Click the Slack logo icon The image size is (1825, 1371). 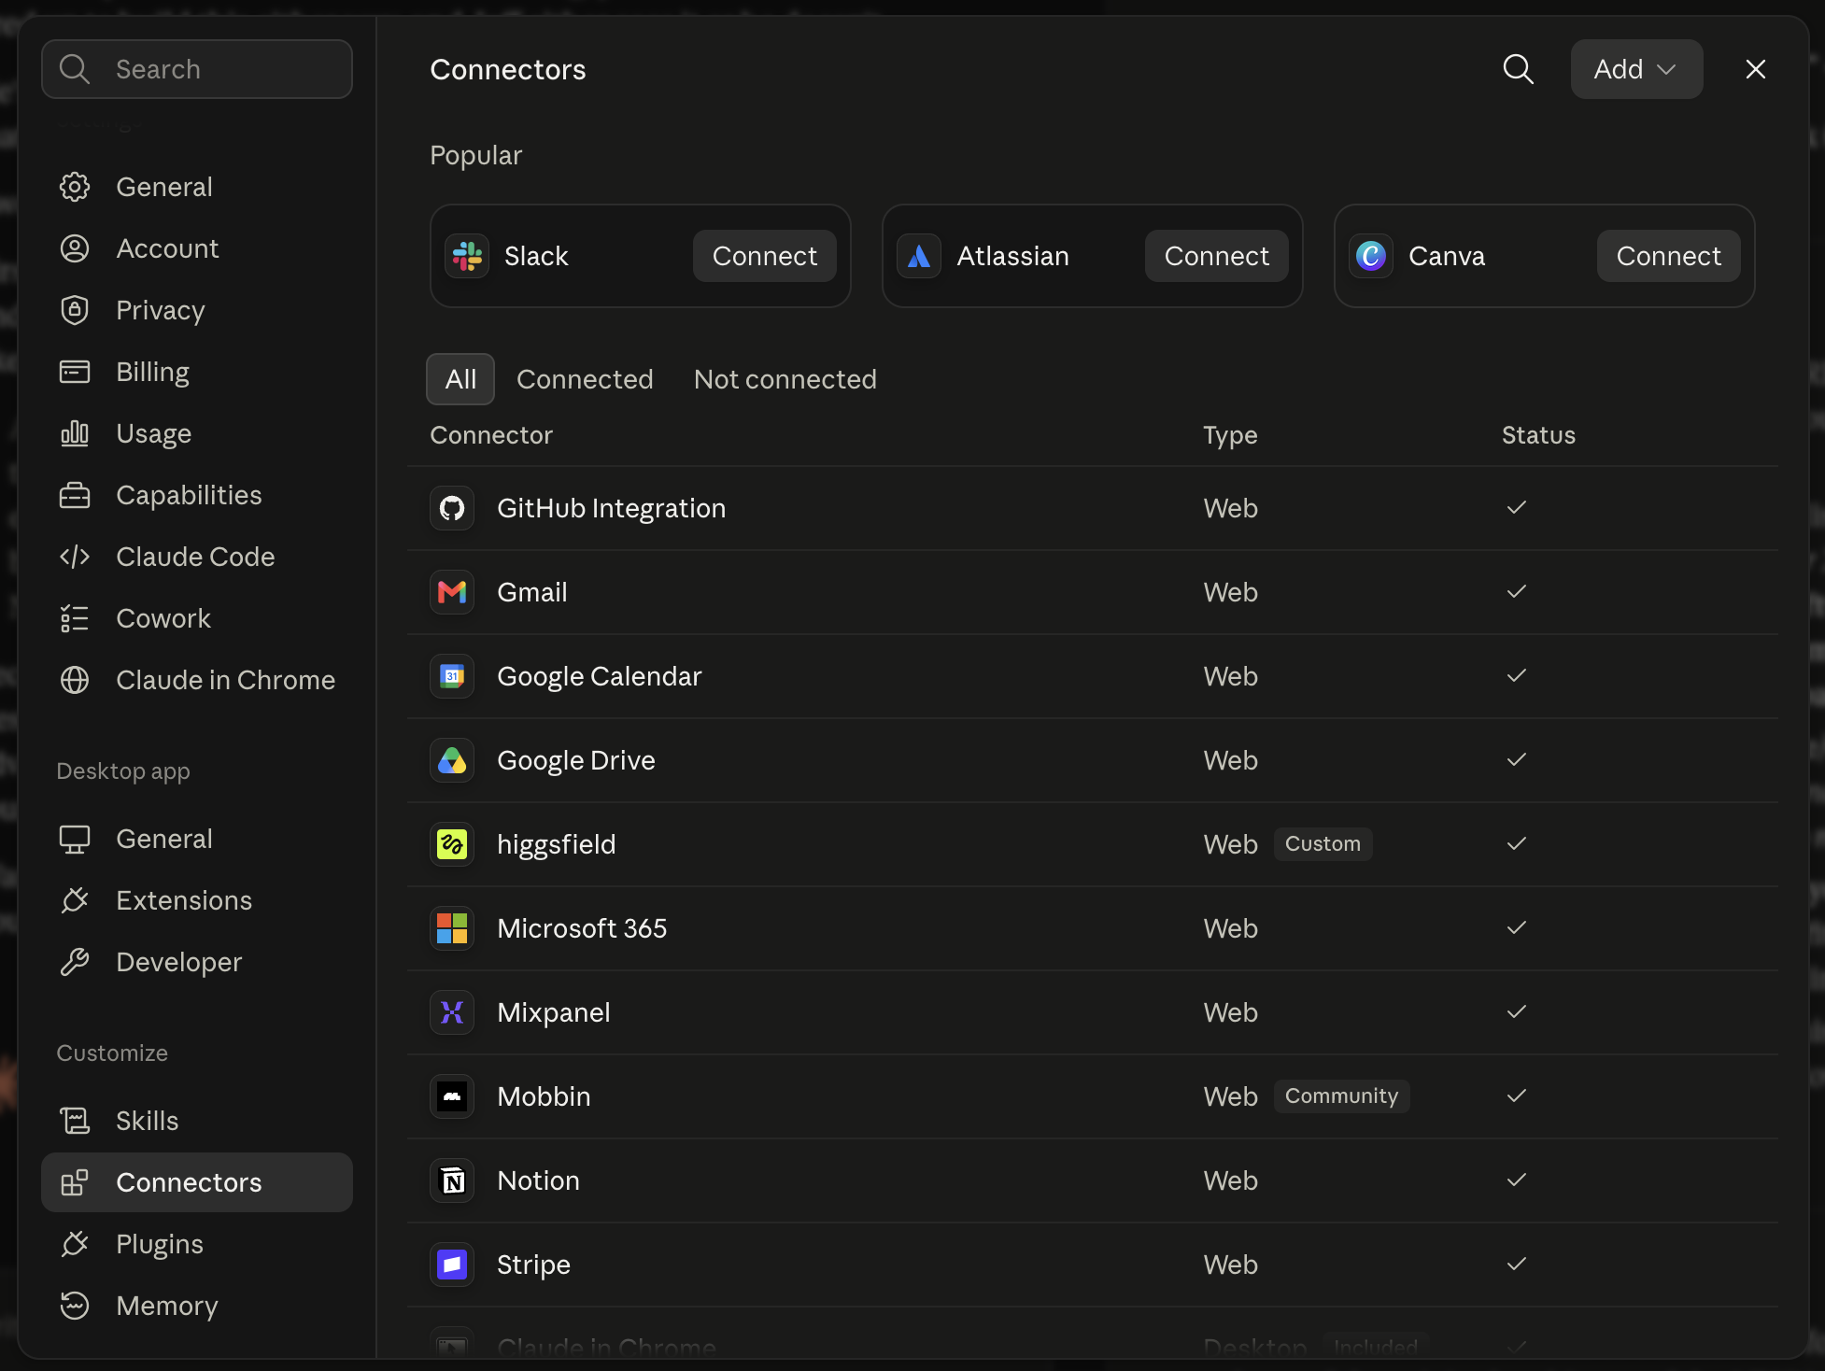pos(467,256)
